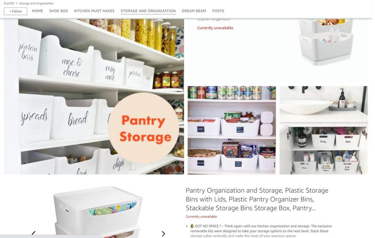Switch to KITCHEN MUST HAVES tab
Screen dimensions: 375x238
click(x=94, y=11)
